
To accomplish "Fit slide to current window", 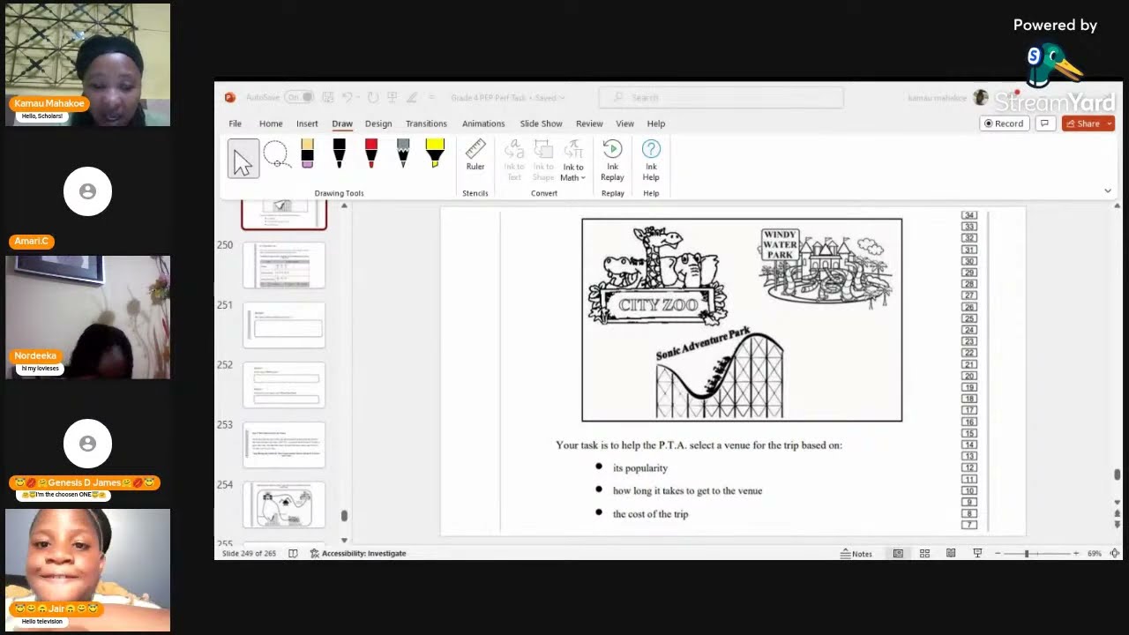I will coord(1115,553).
